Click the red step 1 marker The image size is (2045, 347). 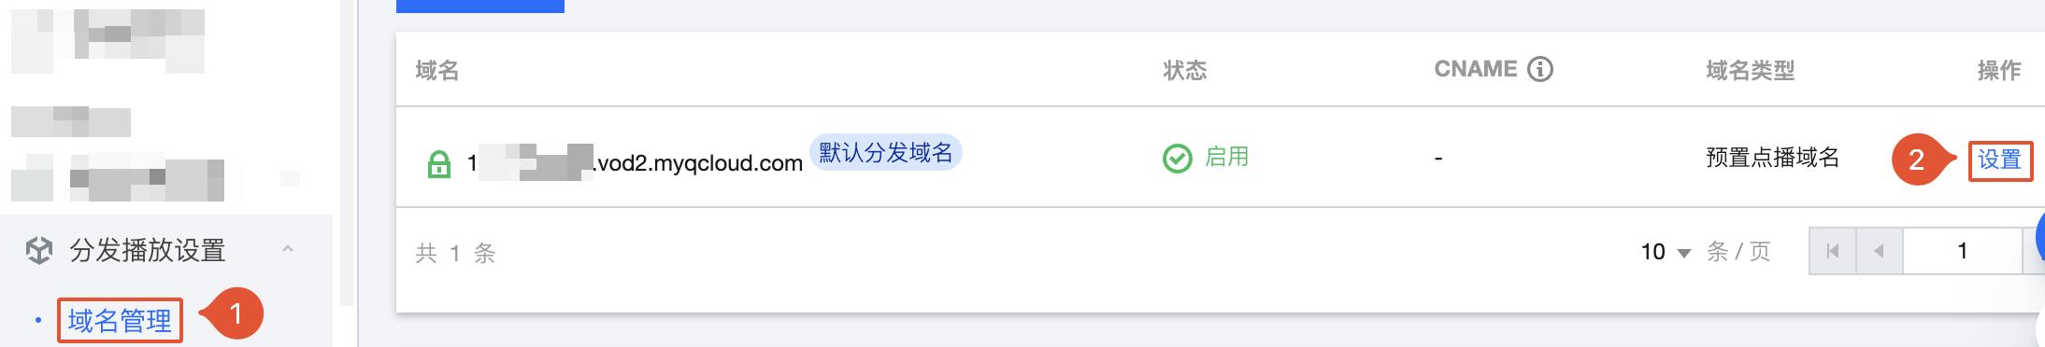(233, 314)
